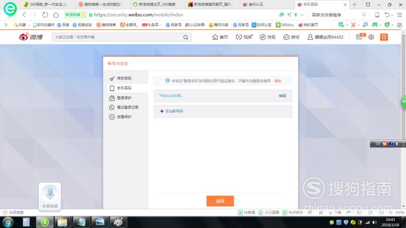This screenshot has height=228, width=406.
Task: Open the Windows Start button
Action: (x=8, y=222)
